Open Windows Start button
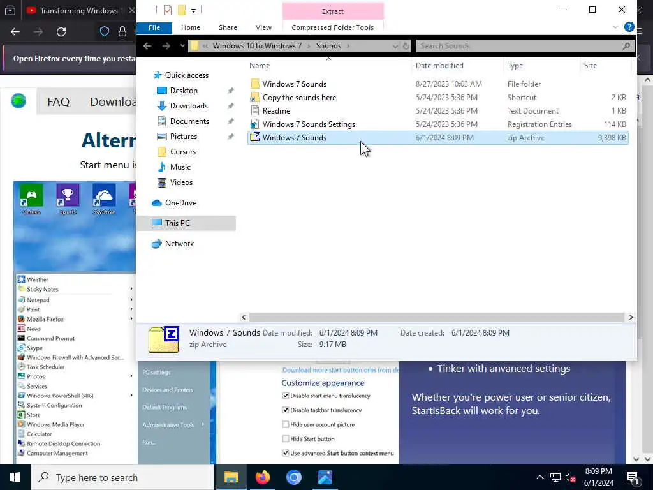Screen dimensions: 653x490 (x=15, y=477)
